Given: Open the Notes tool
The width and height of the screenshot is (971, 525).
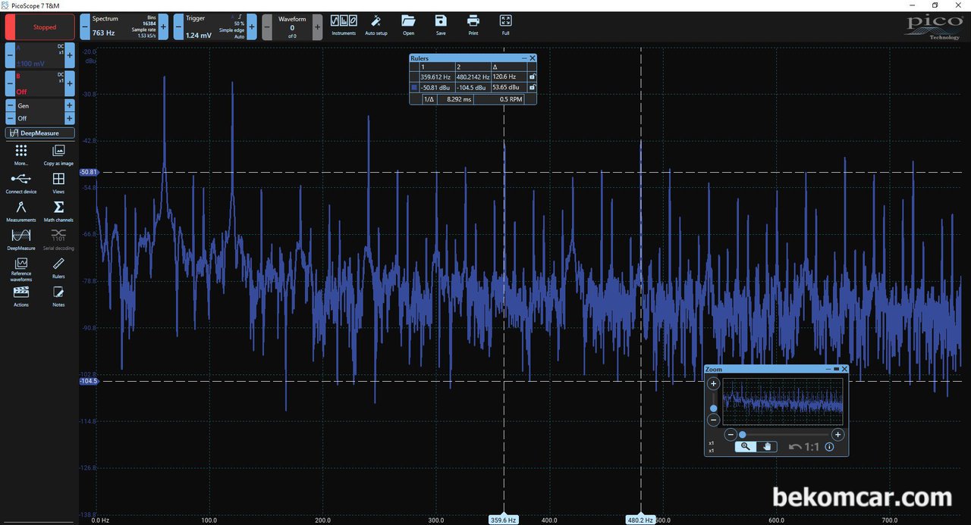Looking at the screenshot, I should tap(58, 296).
